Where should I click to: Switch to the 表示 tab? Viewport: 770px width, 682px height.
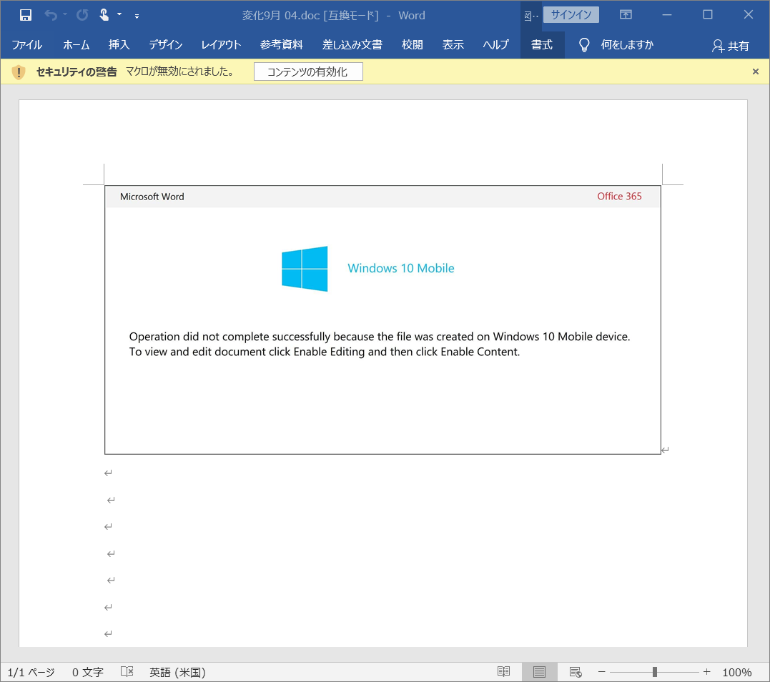click(453, 45)
